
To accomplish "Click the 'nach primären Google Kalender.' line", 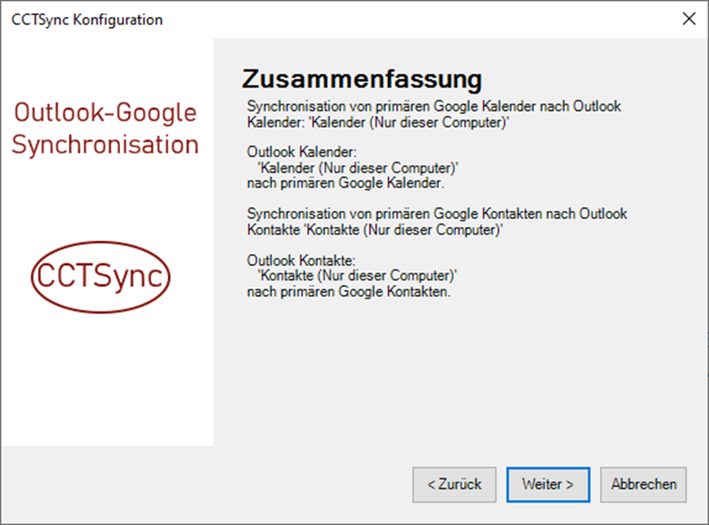I will (x=345, y=183).
